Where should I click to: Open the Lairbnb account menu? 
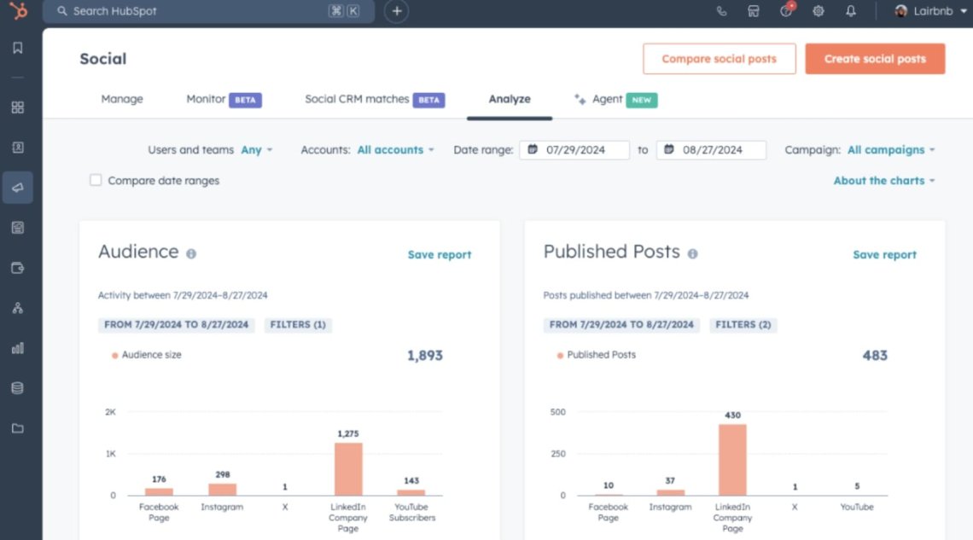click(930, 10)
